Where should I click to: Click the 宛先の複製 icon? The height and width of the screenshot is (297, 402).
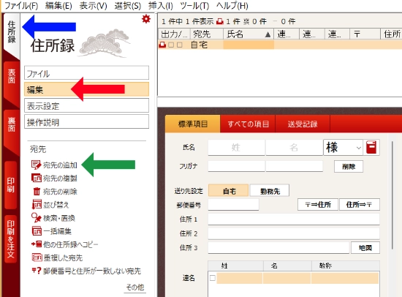tap(37, 178)
